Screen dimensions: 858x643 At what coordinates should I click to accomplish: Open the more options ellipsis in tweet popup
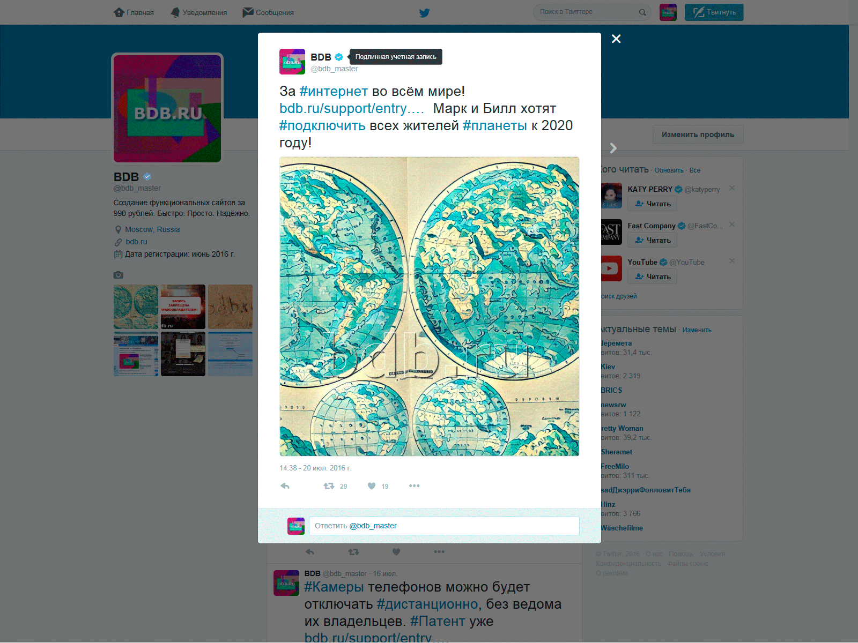pyautogui.click(x=414, y=486)
